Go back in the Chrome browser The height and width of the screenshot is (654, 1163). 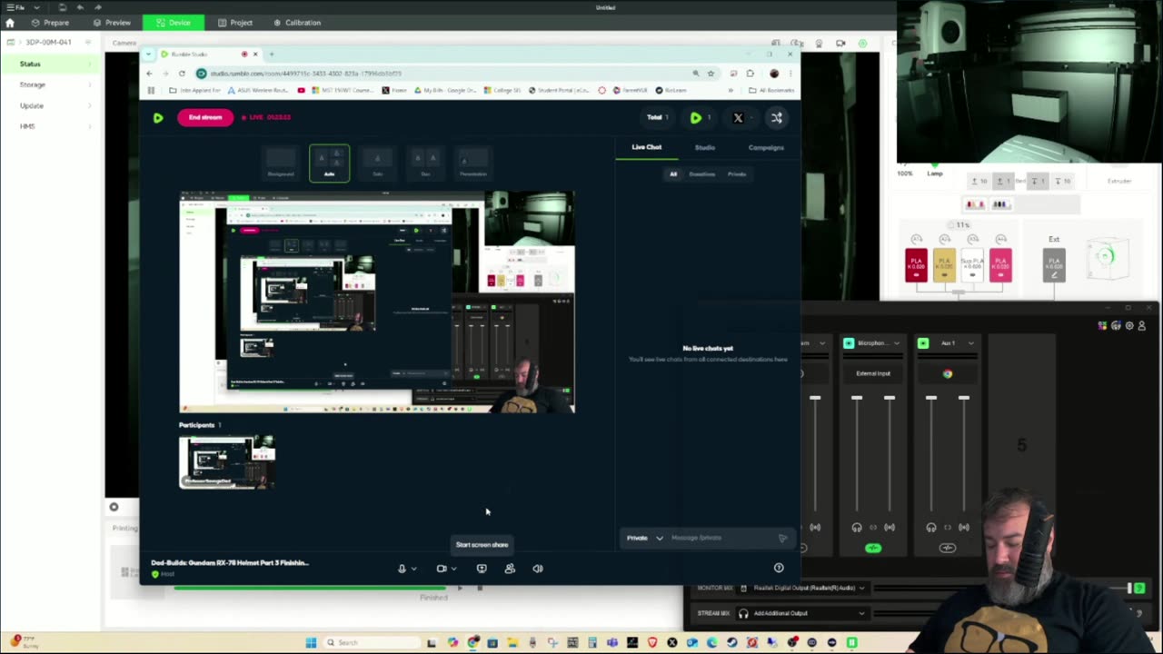[x=150, y=74]
